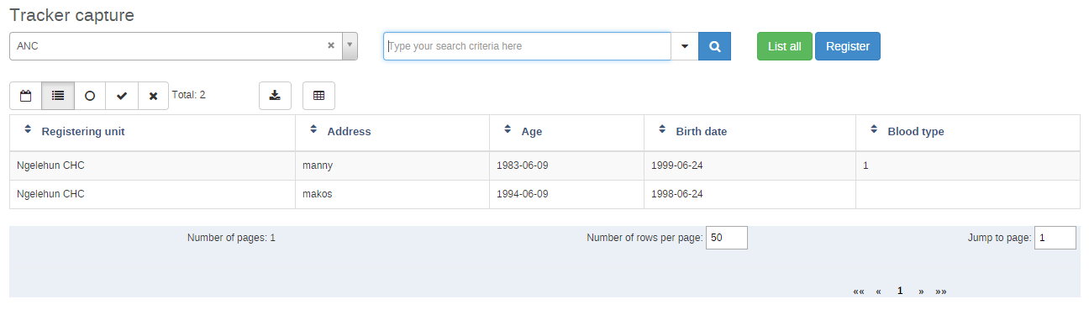Viewport: 1089px width, 336px height.
Task: Sort by Registering unit column
Action: (x=82, y=132)
